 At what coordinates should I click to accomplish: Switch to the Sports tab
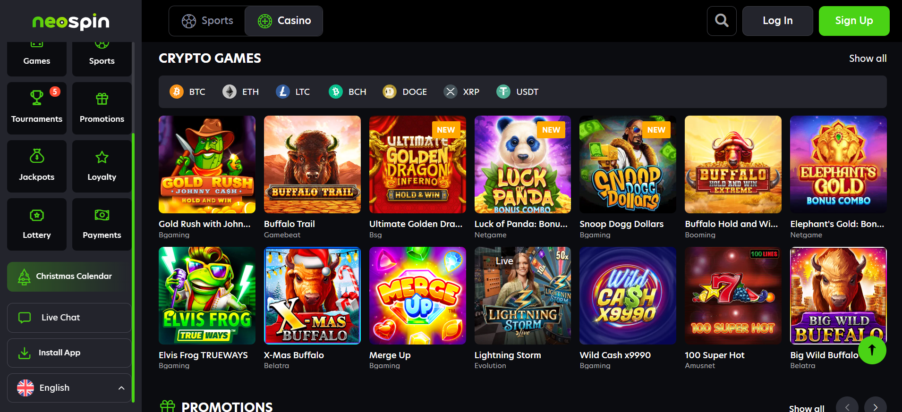point(208,21)
